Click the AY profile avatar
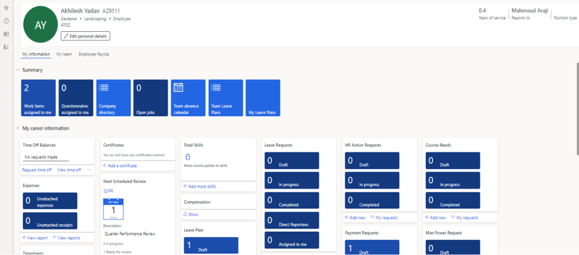 (x=40, y=25)
